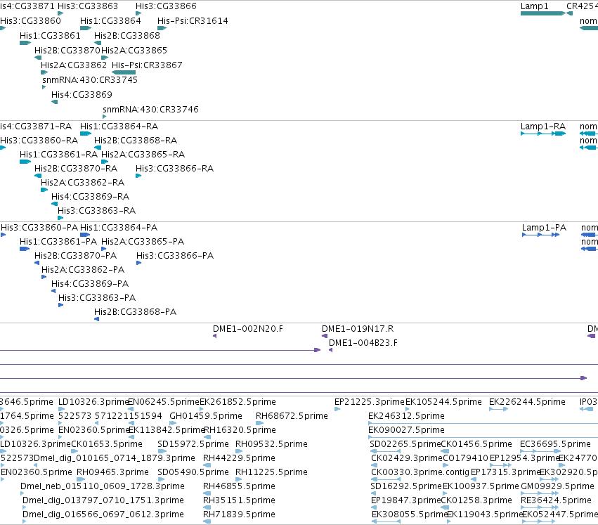The width and height of the screenshot is (598, 525).
Task: Select protein label His4:CG33869-PA
Action: 90,284
